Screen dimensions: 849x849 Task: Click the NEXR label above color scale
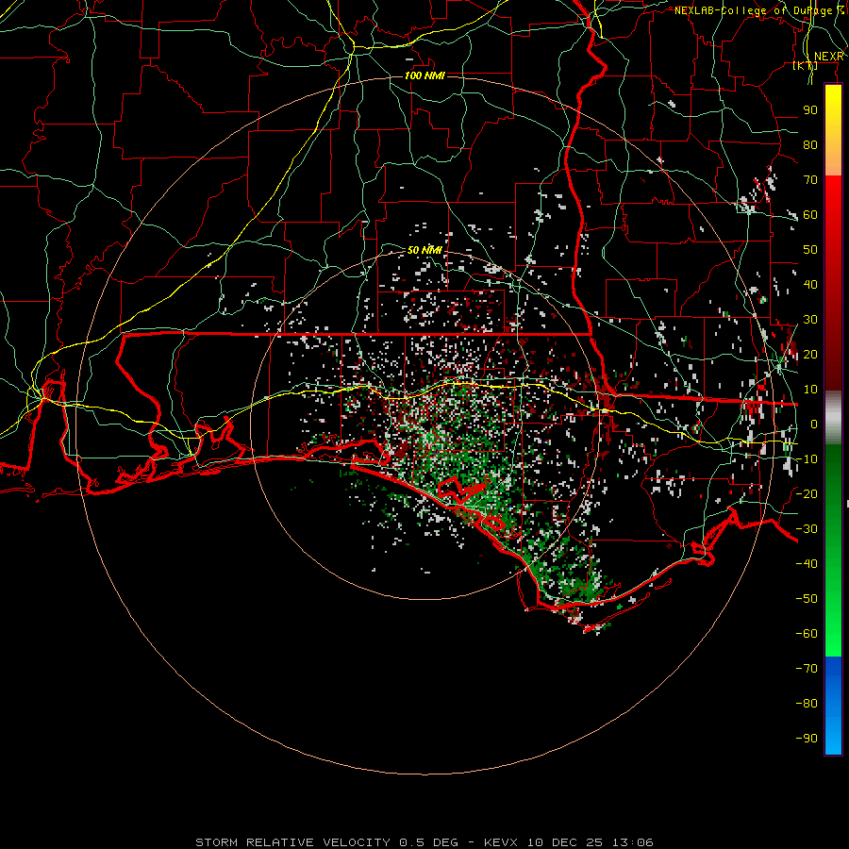tap(829, 57)
